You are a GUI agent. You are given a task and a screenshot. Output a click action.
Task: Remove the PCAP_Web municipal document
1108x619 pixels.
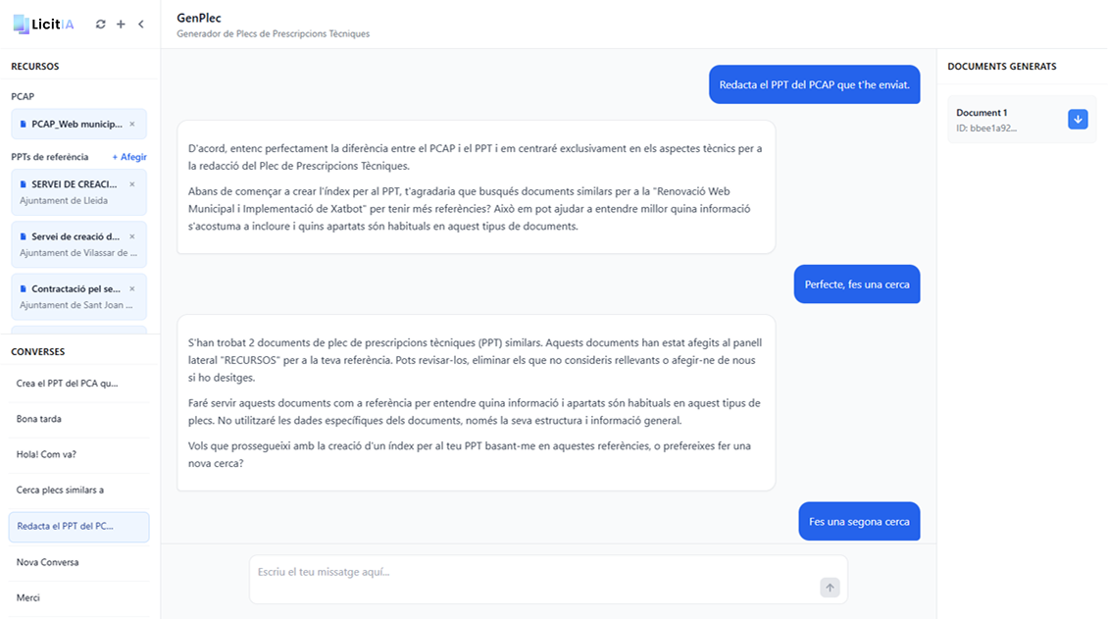point(132,125)
